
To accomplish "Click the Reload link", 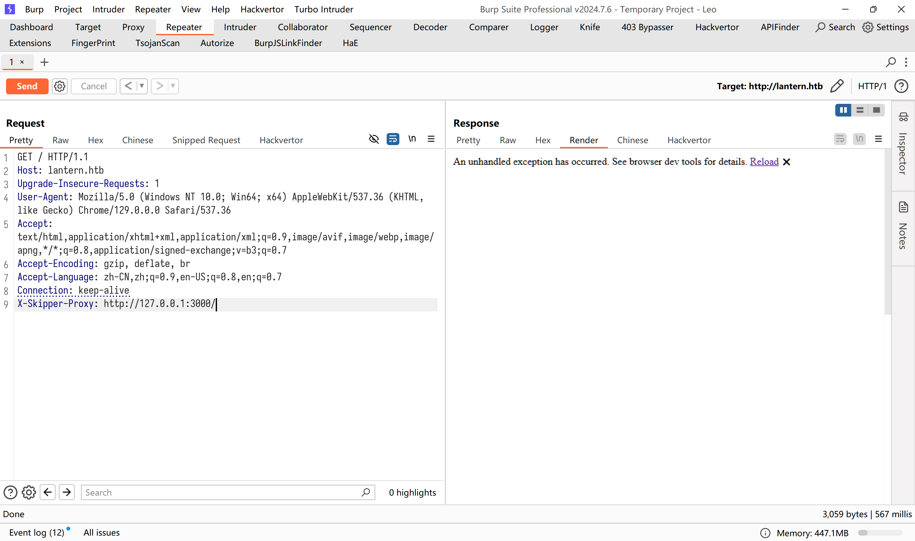I will tap(764, 162).
